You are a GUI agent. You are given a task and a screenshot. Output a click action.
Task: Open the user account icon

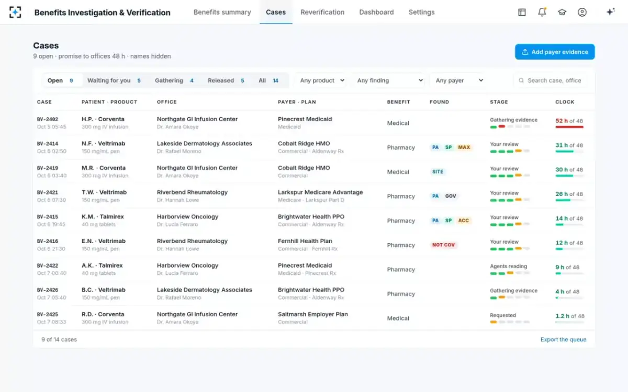[582, 12]
